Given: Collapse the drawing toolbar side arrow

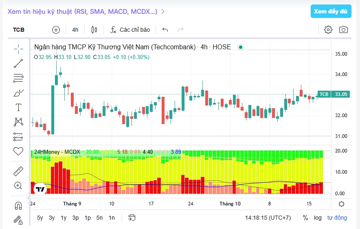Looking at the screenshot, I should (29, 198).
